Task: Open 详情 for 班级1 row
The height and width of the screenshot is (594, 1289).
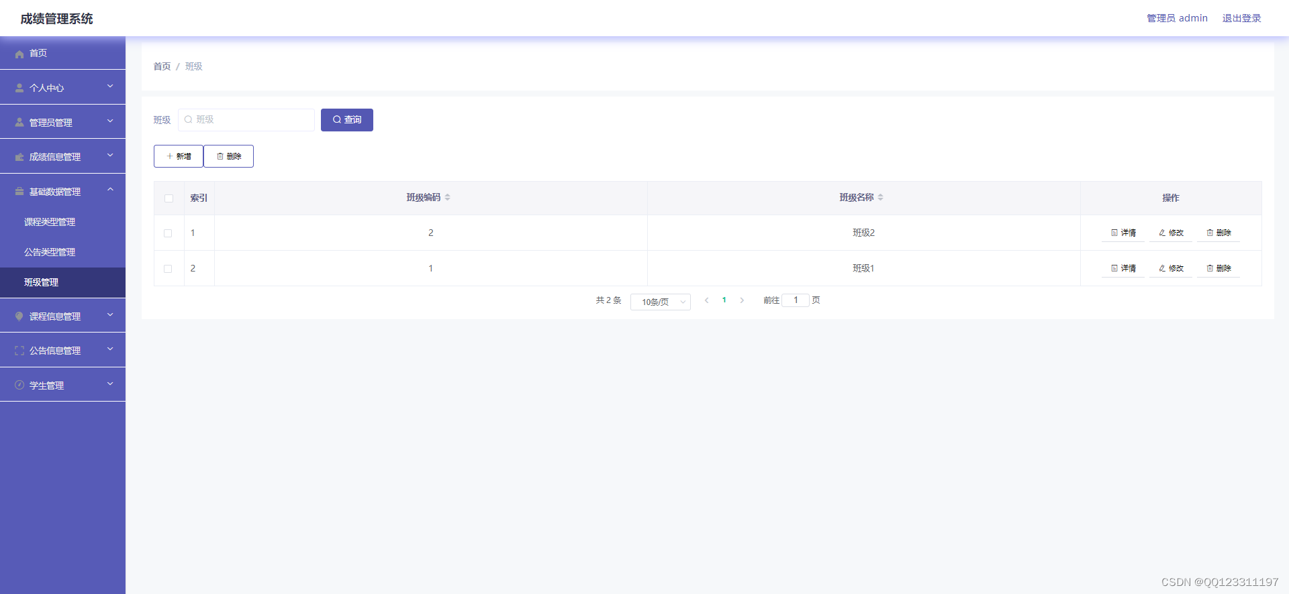Action: 1123,268
